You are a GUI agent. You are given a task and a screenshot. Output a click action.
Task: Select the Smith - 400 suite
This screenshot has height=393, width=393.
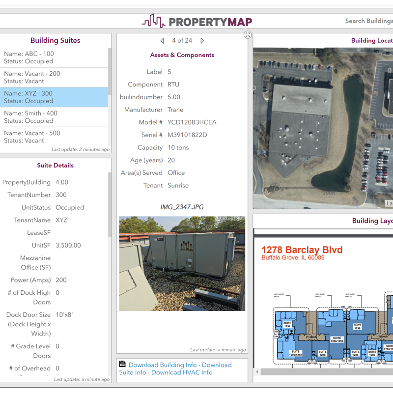point(54,117)
